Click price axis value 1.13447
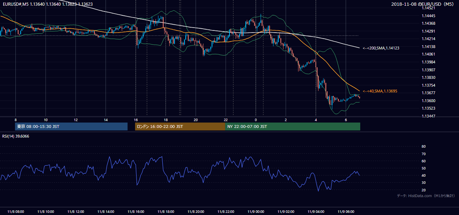The width and height of the screenshot is (459, 215). pos(428,116)
